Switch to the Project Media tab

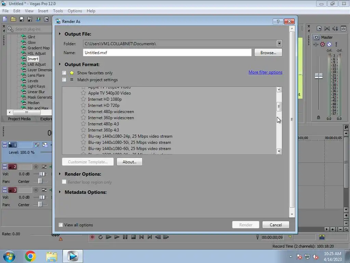point(19,119)
